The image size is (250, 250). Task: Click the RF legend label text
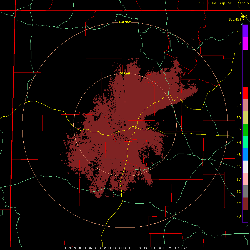point(238,31)
